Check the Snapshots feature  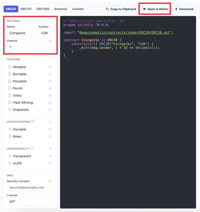[x=10, y=110]
